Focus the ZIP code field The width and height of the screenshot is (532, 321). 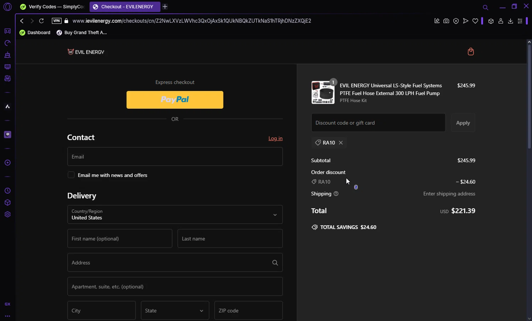(x=249, y=311)
